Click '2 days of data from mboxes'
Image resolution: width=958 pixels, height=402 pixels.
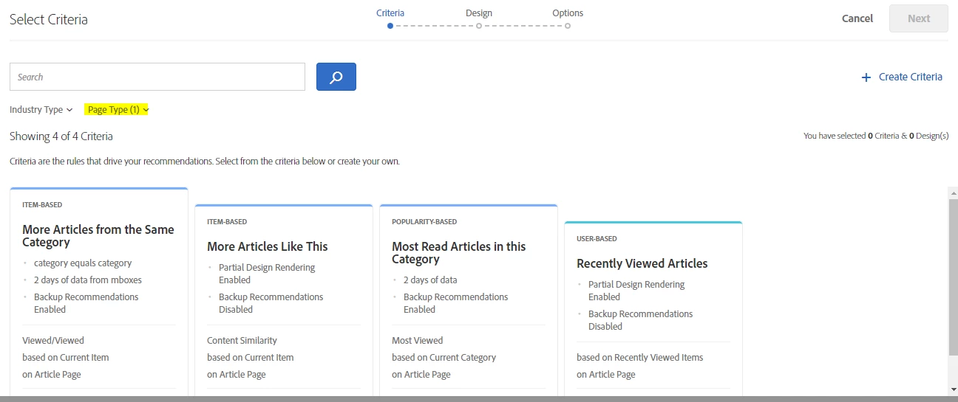point(88,280)
